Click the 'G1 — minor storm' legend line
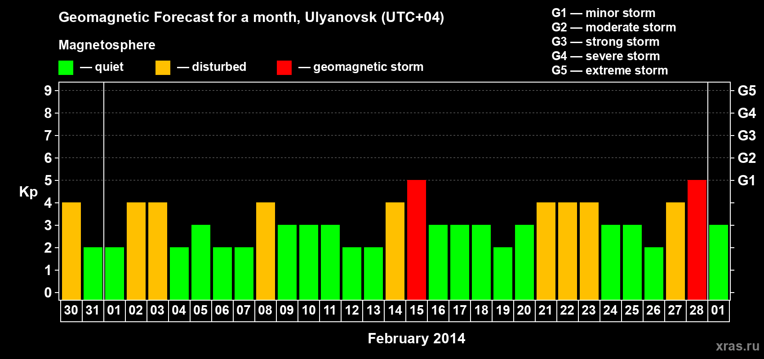This screenshot has height=359, width=764. click(x=604, y=13)
